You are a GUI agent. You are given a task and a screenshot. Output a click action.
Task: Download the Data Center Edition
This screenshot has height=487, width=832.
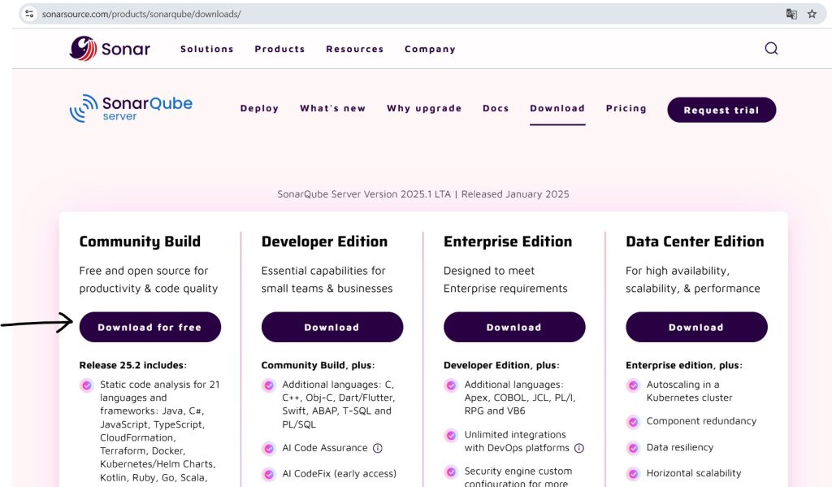[x=696, y=327]
